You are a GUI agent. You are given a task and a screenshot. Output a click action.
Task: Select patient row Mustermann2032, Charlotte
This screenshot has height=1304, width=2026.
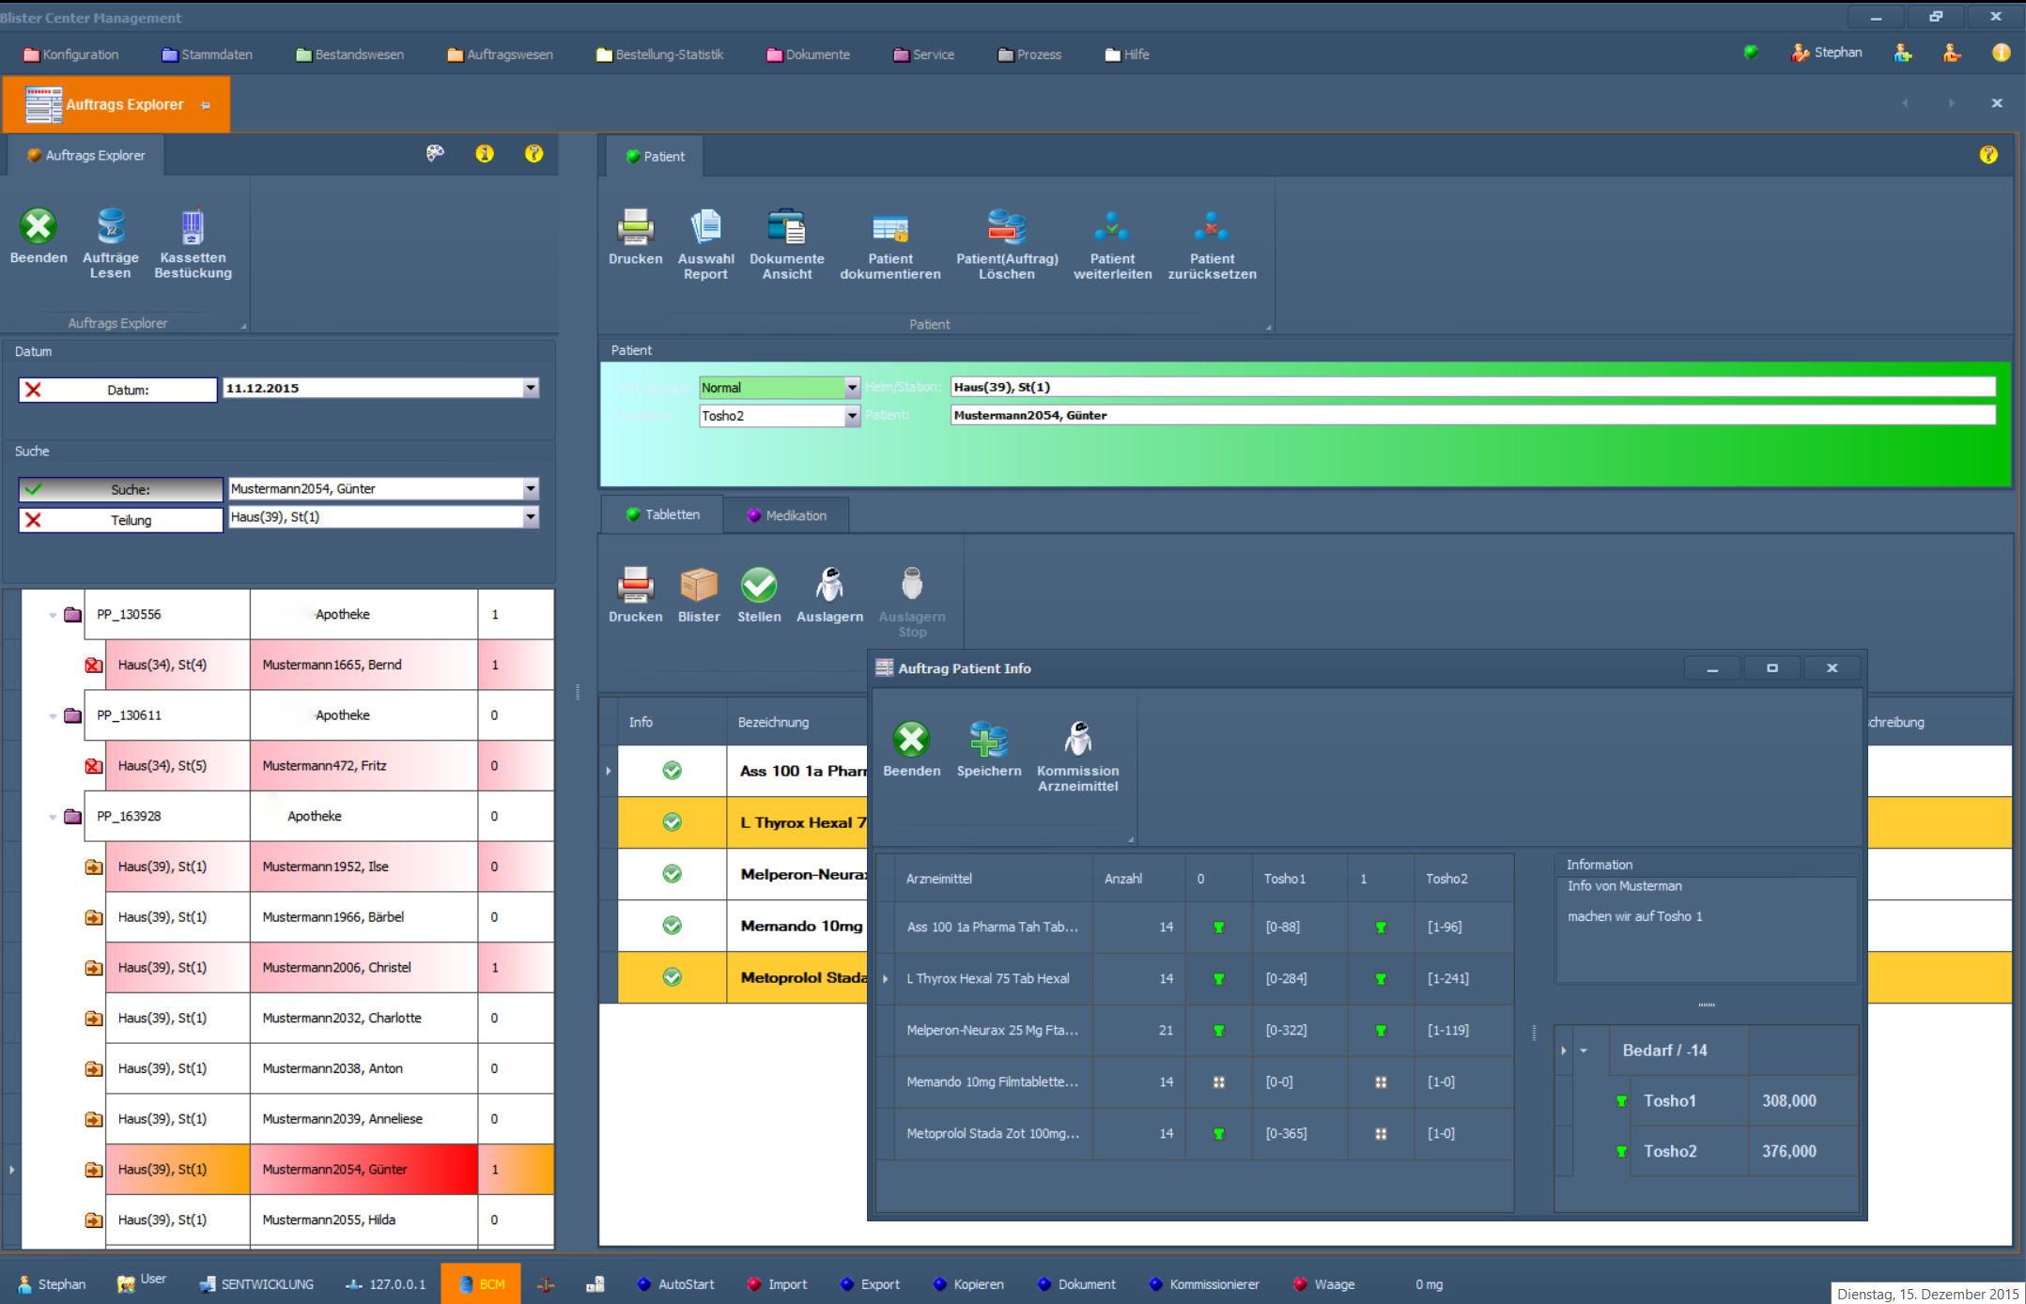[x=342, y=1018]
